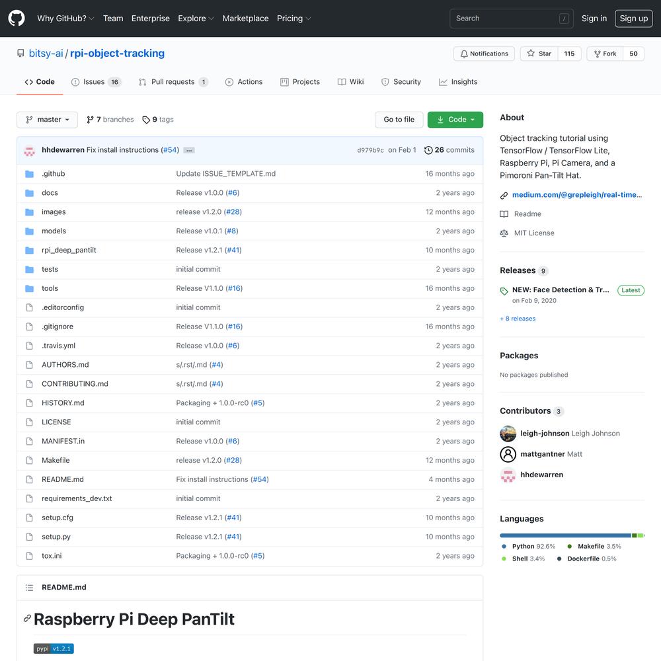
Task: Click the .github folder icon
Action: click(30, 174)
